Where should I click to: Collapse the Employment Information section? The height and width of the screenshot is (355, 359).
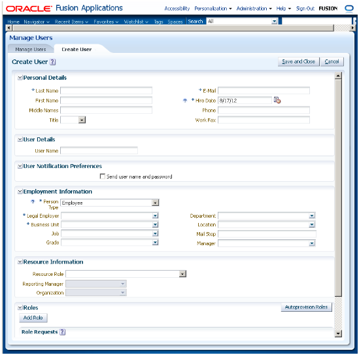20,192
